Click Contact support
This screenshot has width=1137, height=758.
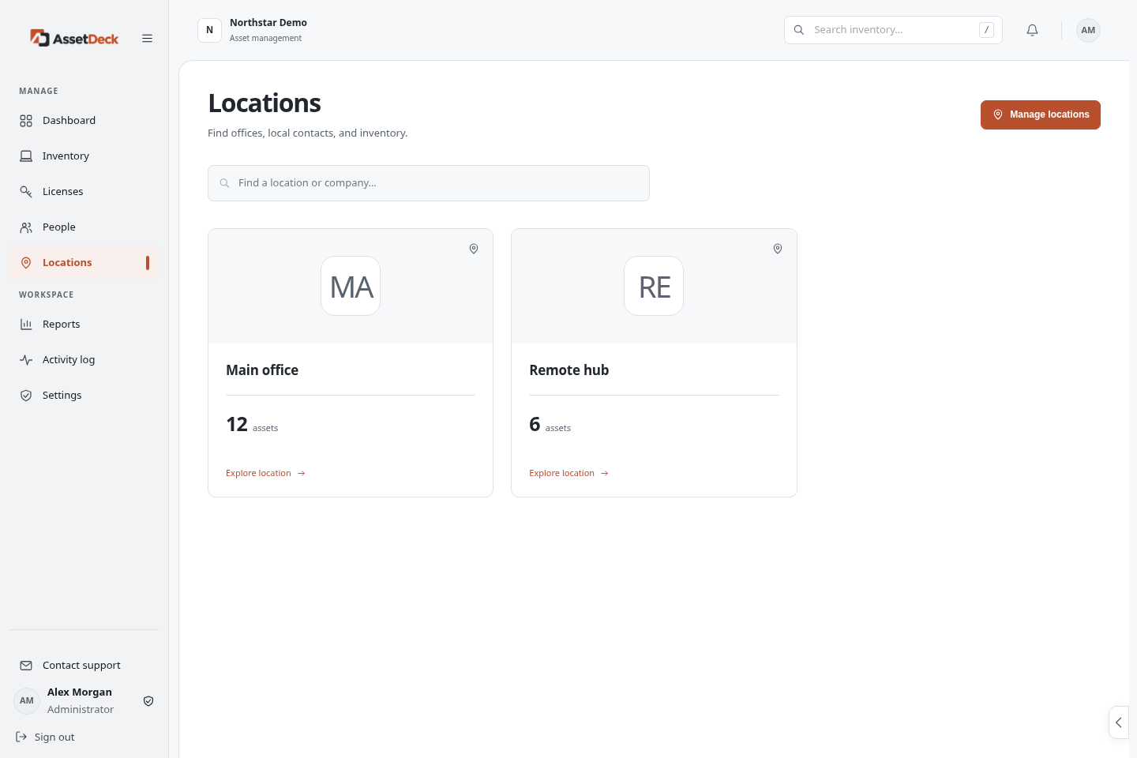84,665
